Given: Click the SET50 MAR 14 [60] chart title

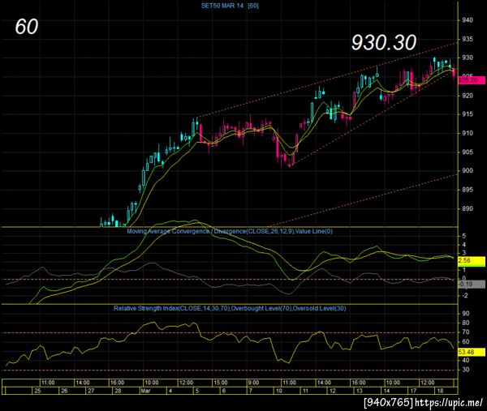Looking at the screenshot, I should click(x=230, y=6).
